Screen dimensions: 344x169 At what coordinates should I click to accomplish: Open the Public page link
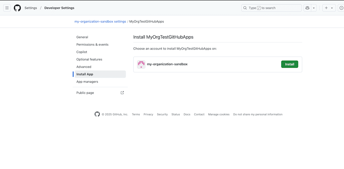[100, 93]
